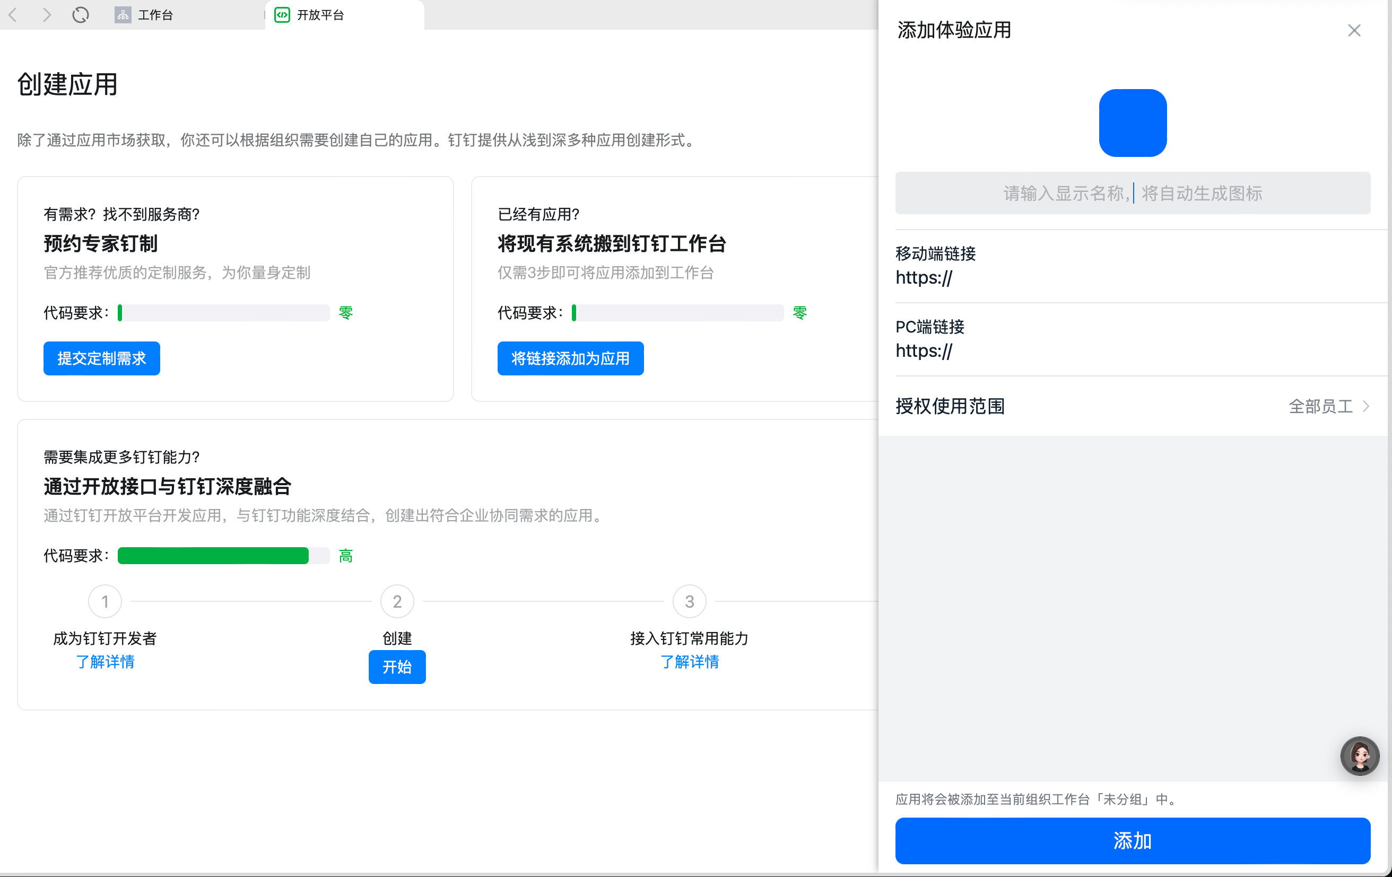Open 了解详情 under 成为钉钉开发者
The image size is (1392, 877).
tap(105, 662)
